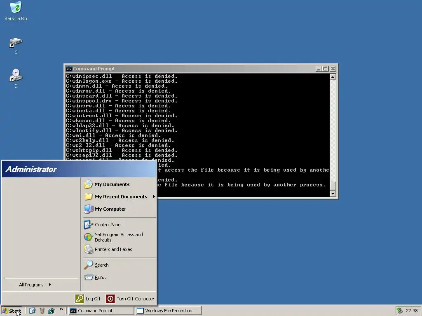Click the Start button on taskbar

(x=12, y=311)
